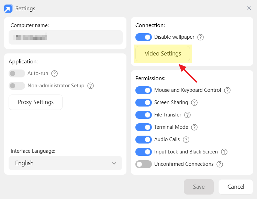Turn off File Transfer permission

coord(144,115)
